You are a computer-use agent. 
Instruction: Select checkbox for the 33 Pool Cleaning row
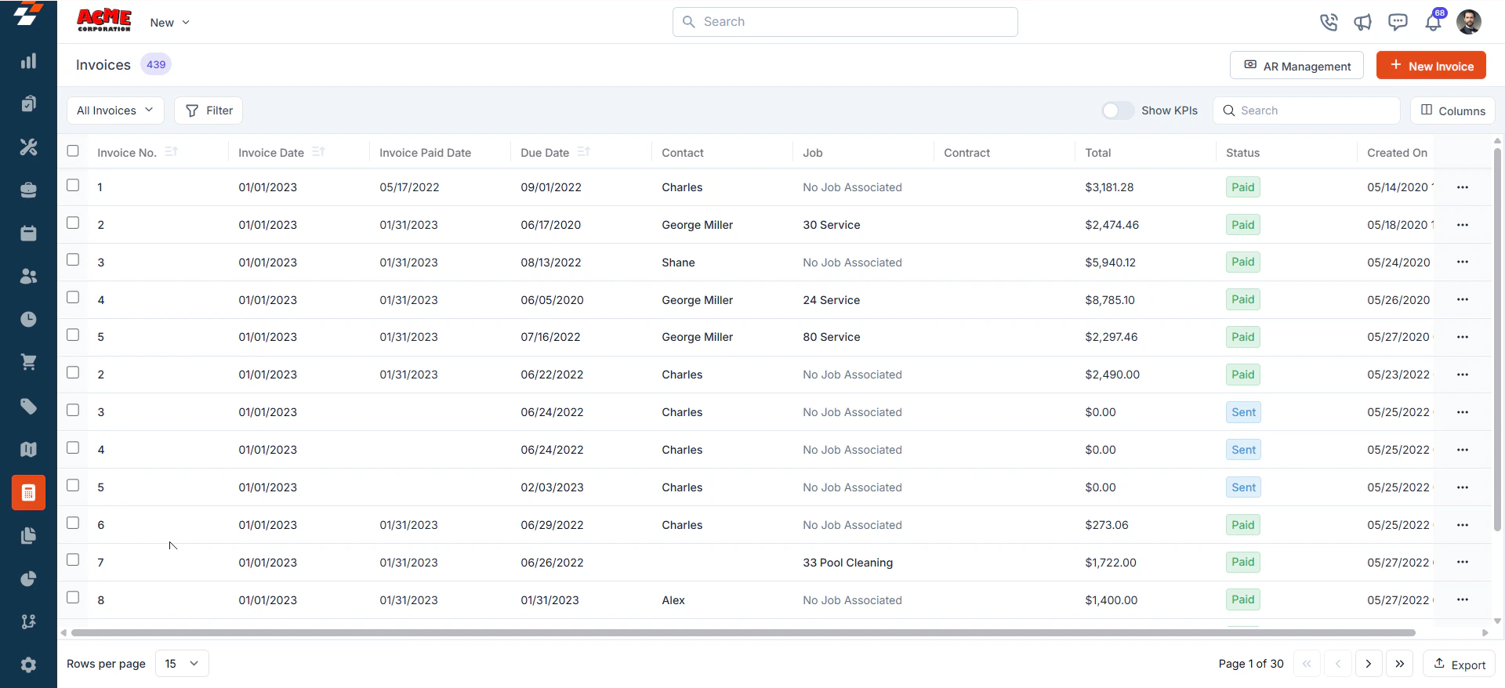pyautogui.click(x=73, y=560)
